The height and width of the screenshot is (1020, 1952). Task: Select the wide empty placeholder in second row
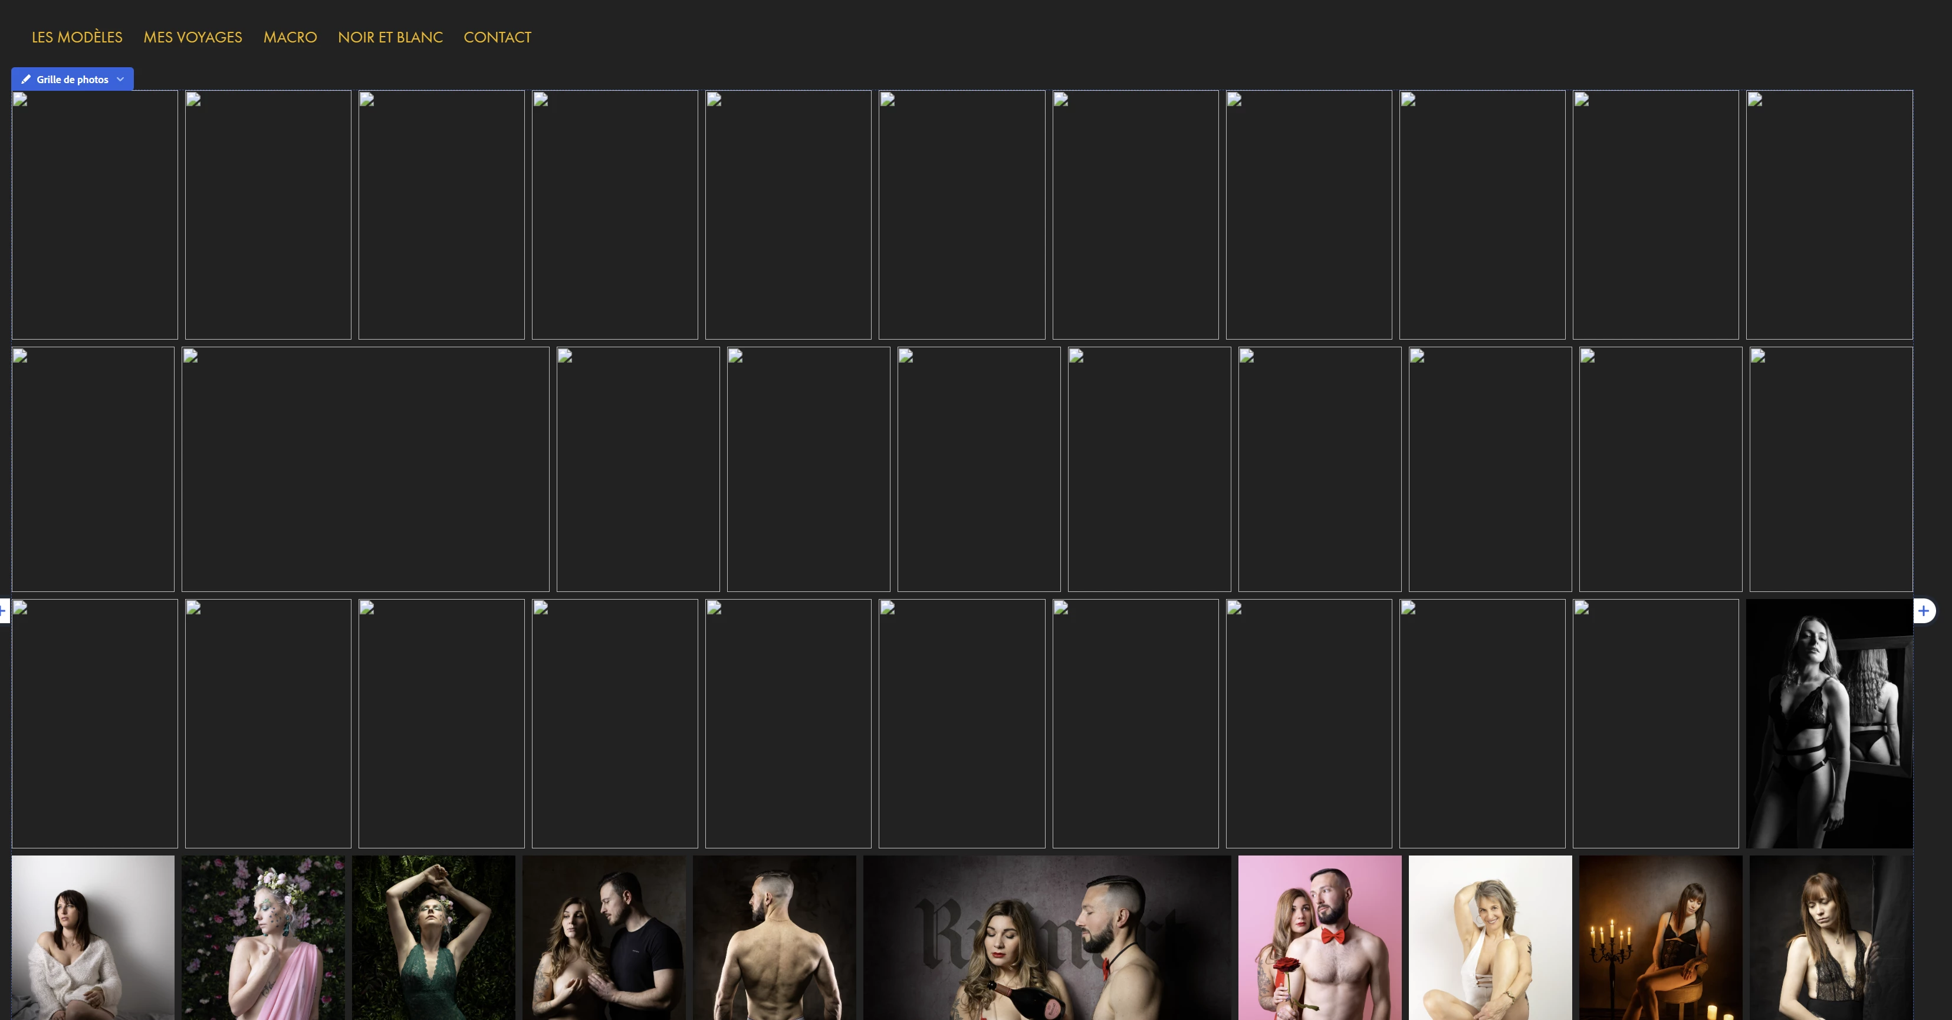[x=365, y=469]
